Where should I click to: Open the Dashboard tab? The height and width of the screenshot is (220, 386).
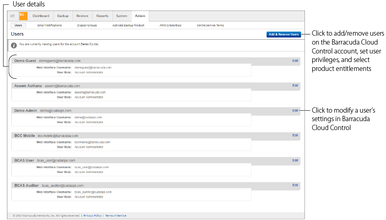pyautogui.click(x=41, y=16)
